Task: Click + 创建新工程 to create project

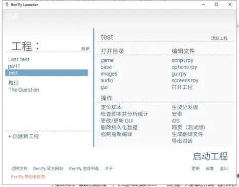Action: 24,136
